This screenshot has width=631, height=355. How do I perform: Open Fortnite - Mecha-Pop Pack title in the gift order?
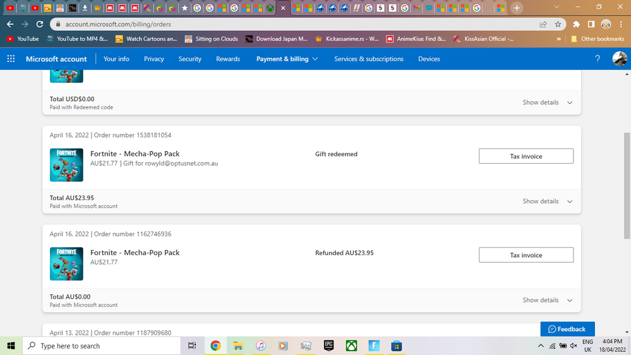[135, 153]
